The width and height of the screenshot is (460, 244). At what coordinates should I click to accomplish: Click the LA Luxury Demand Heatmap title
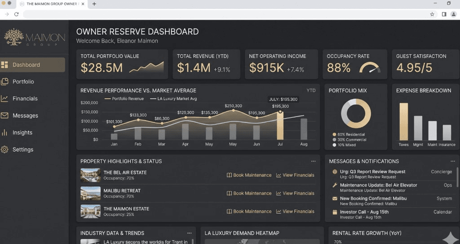pos(242,233)
